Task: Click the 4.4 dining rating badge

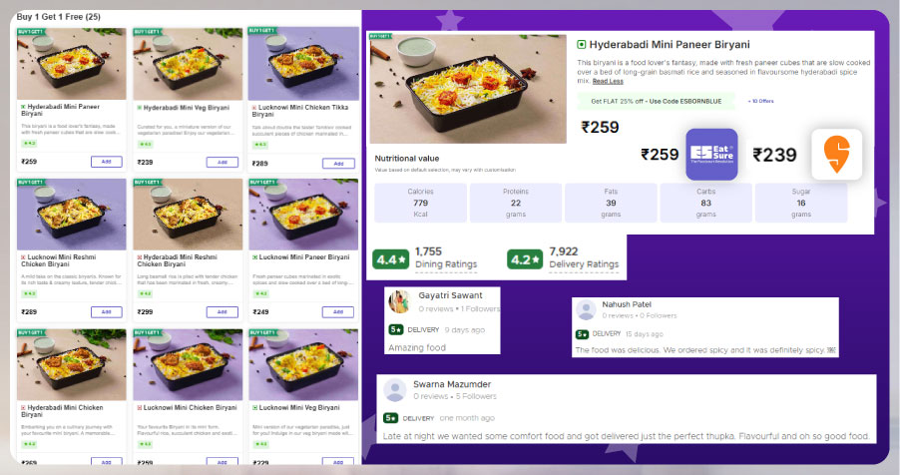Action: click(x=390, y=259)
